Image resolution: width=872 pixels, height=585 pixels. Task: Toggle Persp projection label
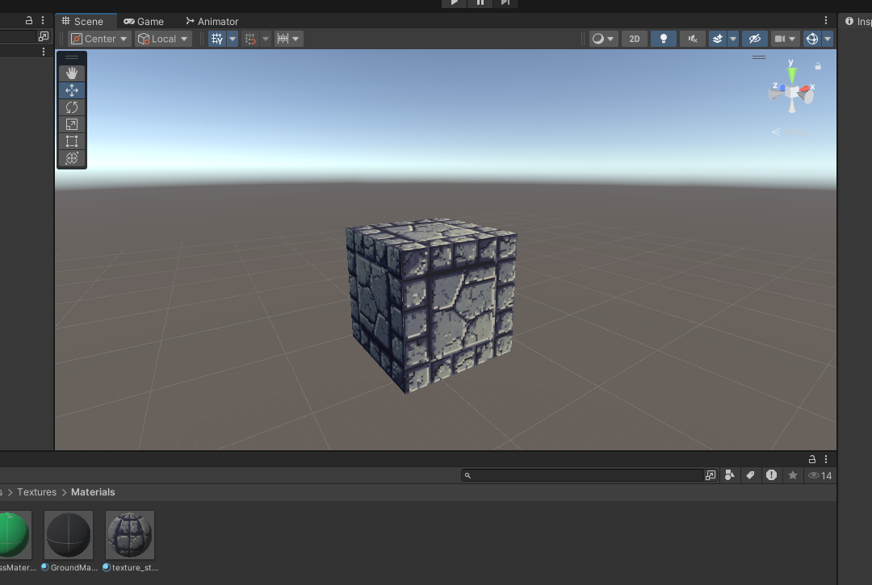(x=790, y=132)
